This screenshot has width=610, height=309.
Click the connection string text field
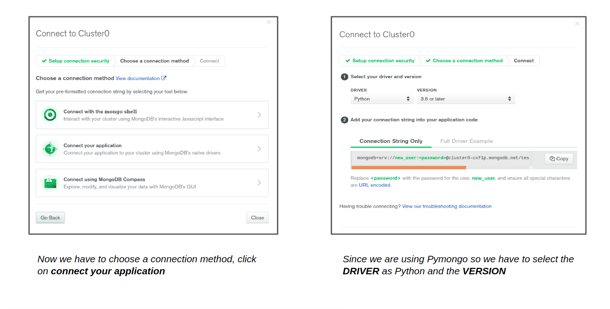pos(442,158)
